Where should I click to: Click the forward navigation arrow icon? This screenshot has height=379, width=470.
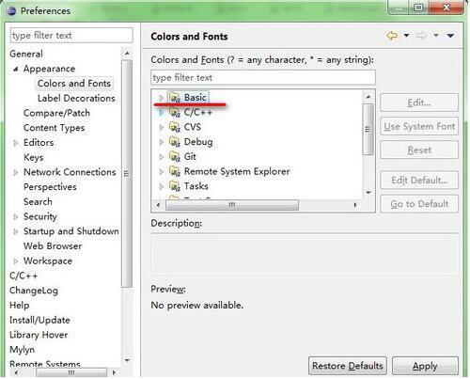tap(421, 36)
